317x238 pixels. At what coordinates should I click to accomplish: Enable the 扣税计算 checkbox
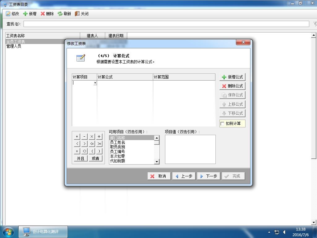click(222, 124)
